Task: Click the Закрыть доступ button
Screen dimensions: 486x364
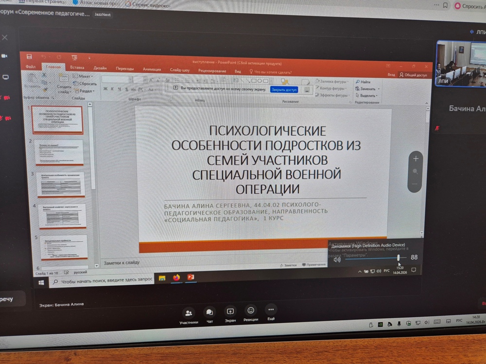Action: (x=284, y=90)
